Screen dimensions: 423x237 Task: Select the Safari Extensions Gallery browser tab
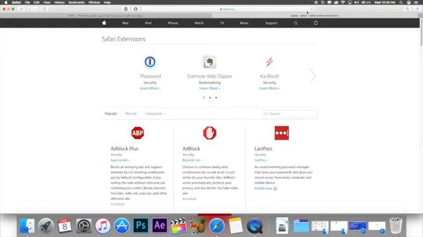point(315,16)
